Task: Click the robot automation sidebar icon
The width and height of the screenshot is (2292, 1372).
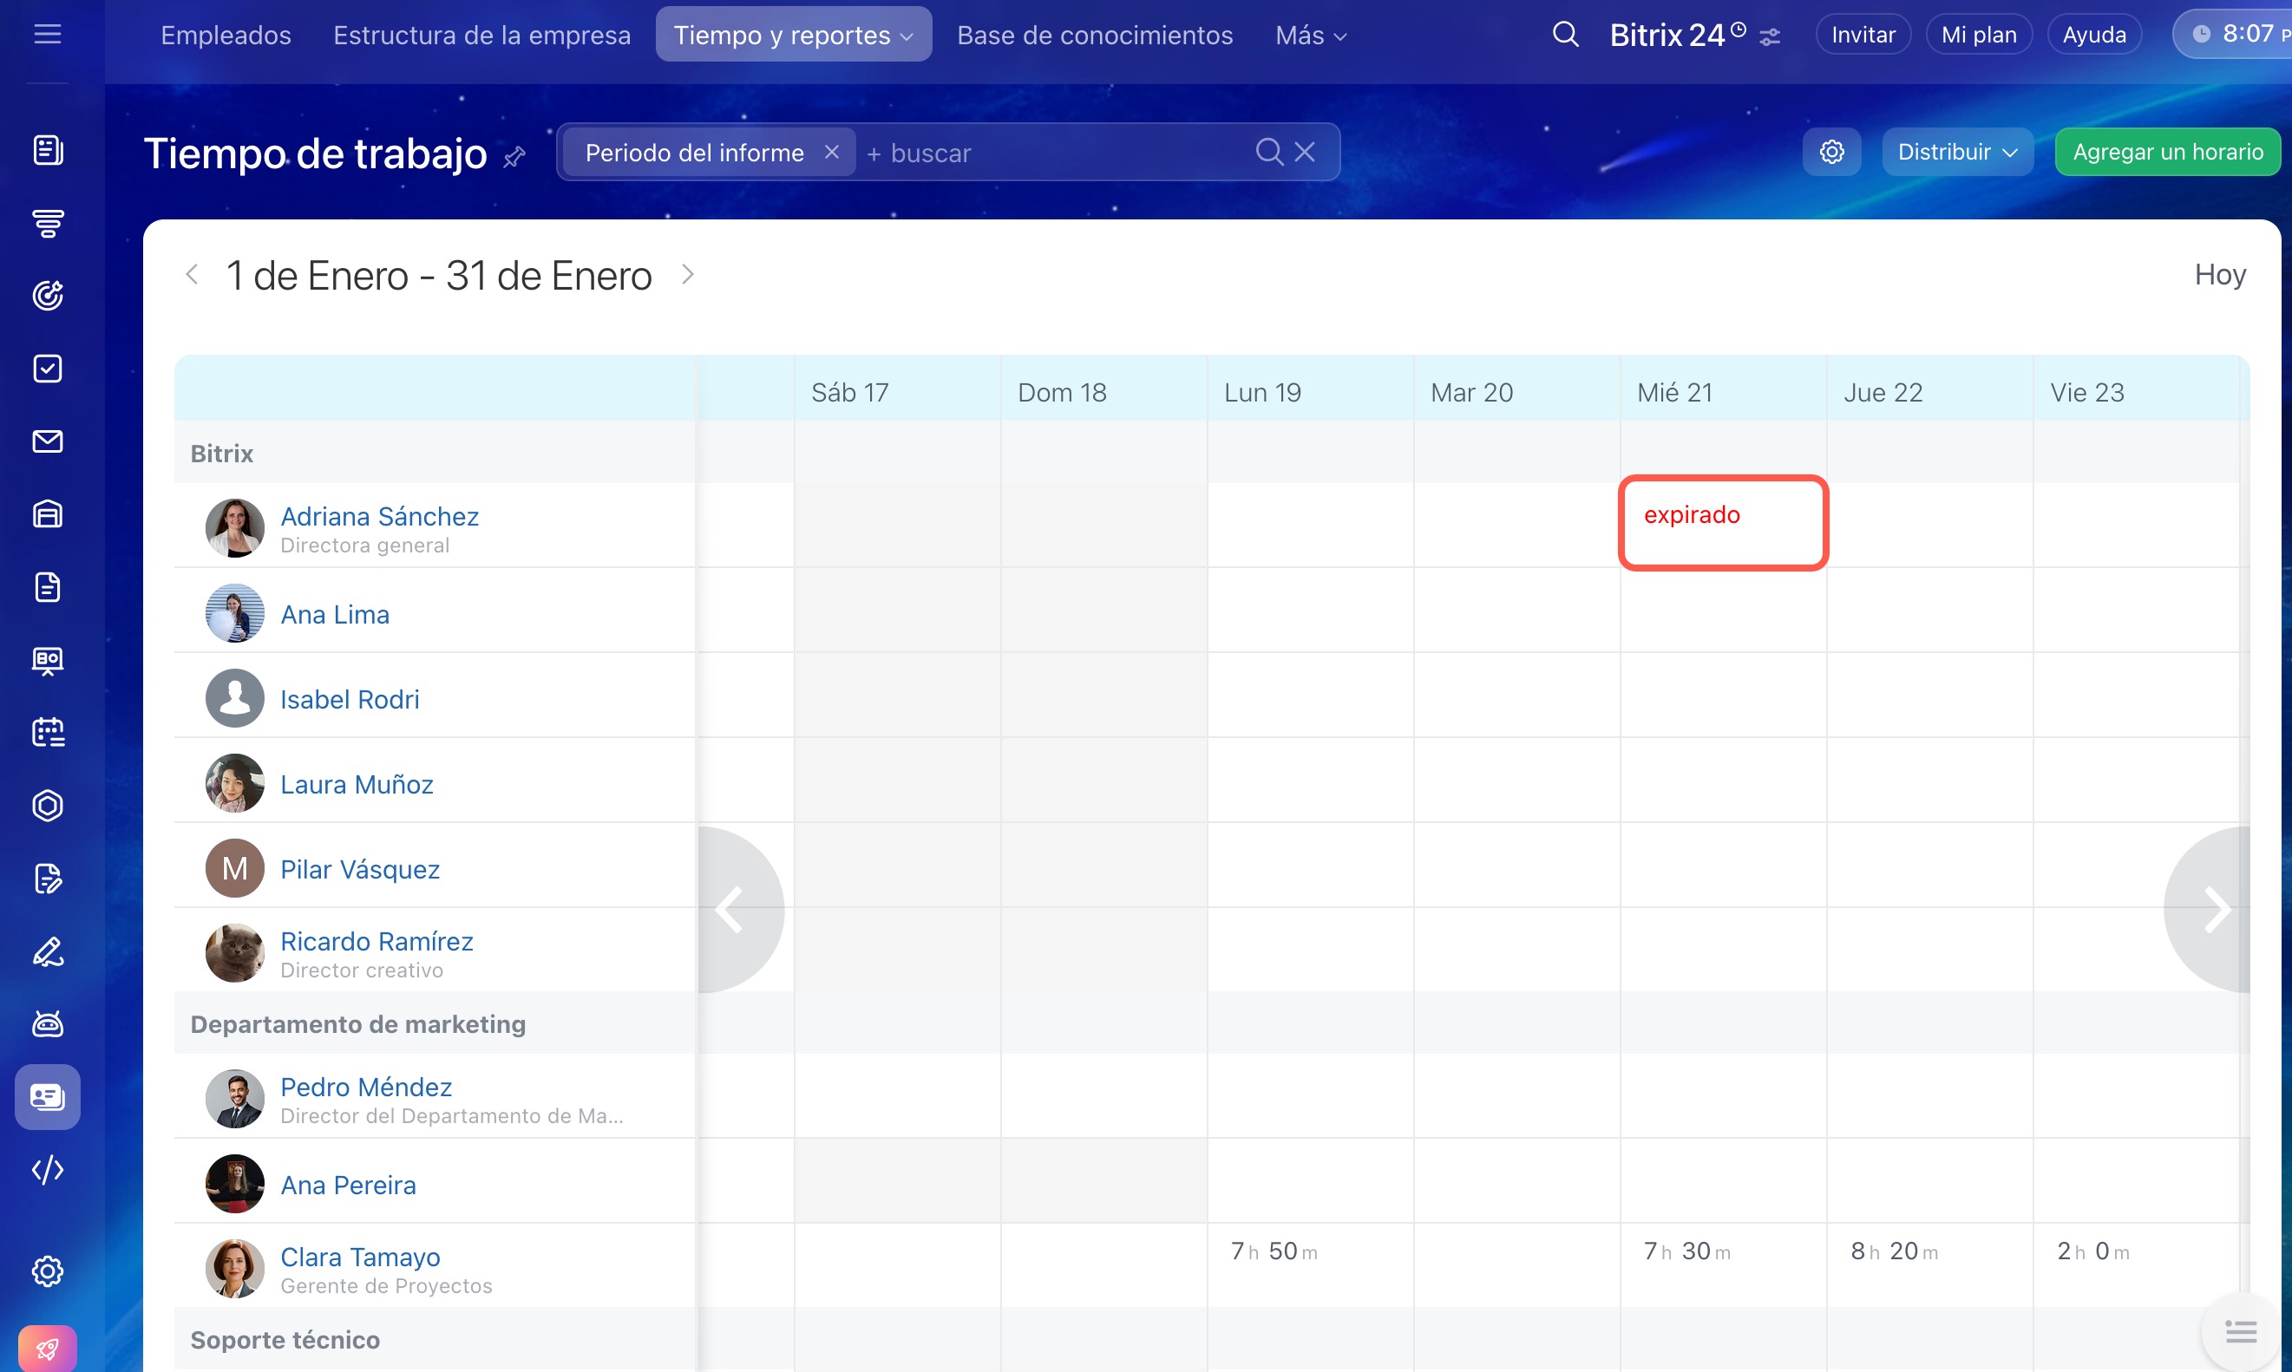Action: pos(47,1024)
